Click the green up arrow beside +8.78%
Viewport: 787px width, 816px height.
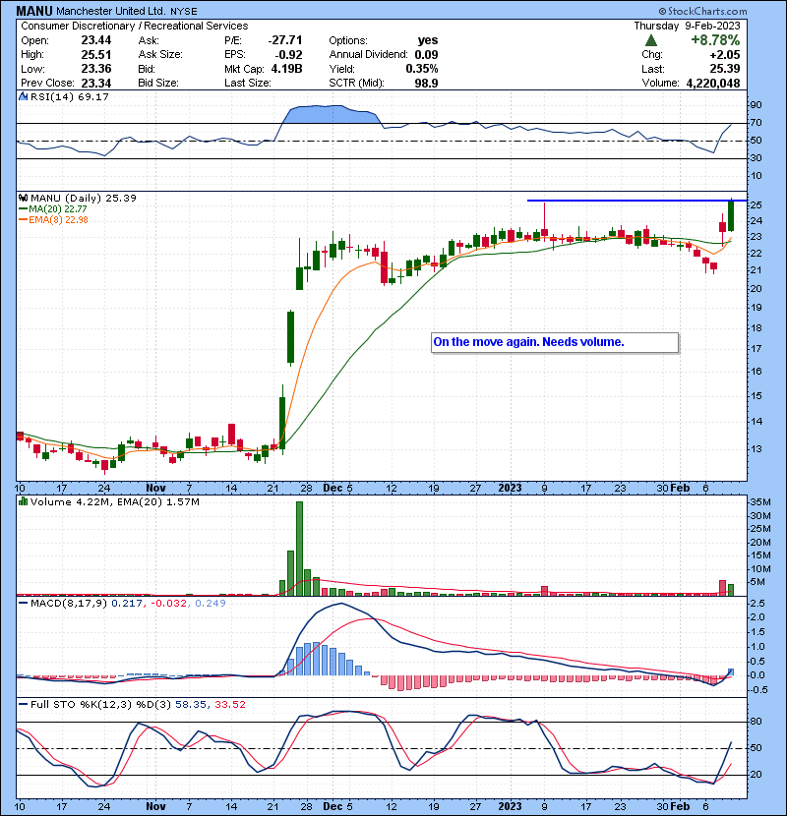pyautogui.click(x=651, y=40)
